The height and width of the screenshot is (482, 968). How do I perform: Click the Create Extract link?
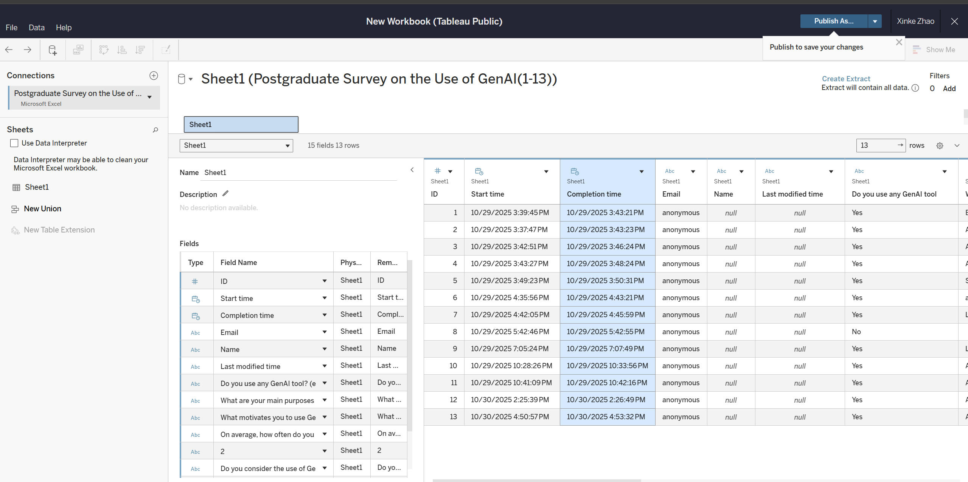point(846,79)
